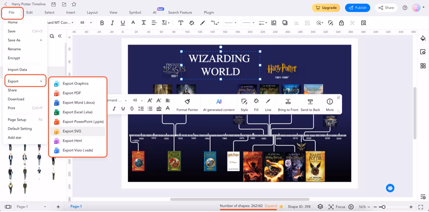This screenshot has width=429, height=212.
Task: Click the fullscreen icon in the status bar
Action: (421, 207)
